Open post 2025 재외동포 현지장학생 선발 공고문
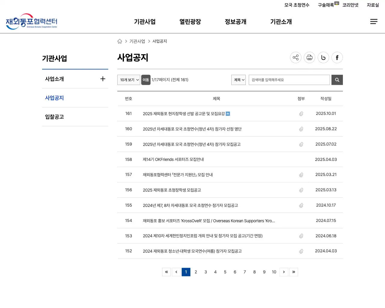Viewport: 385px width, 308px height. 184,114
